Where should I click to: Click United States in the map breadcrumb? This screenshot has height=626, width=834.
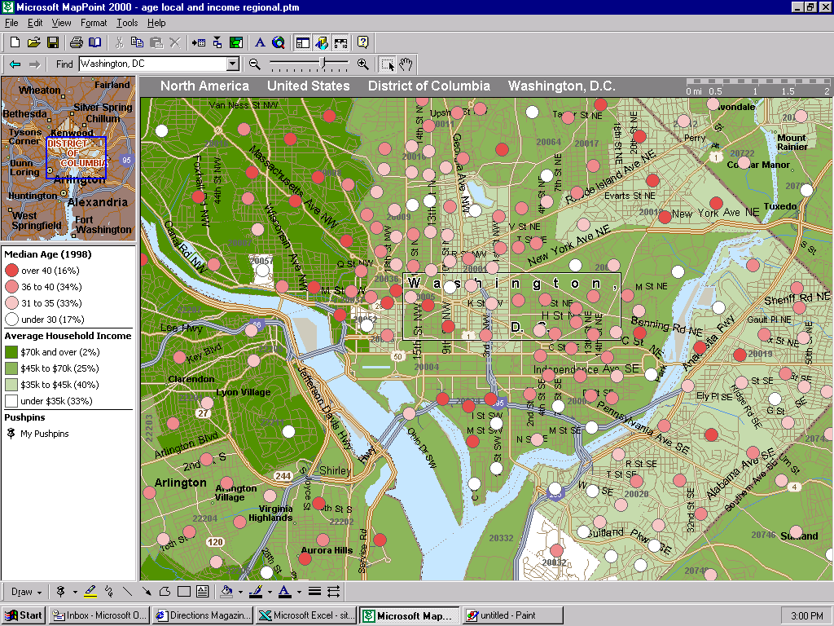308,86
